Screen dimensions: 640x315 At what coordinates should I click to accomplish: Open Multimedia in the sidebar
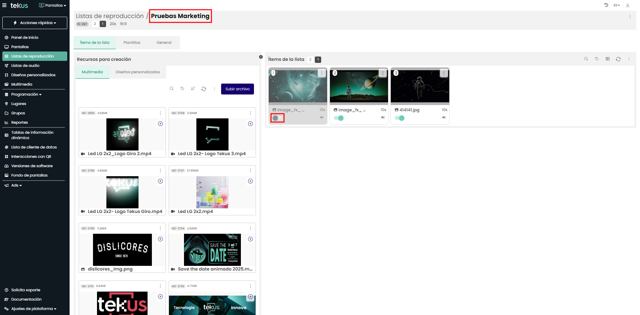tap(22, 84)
